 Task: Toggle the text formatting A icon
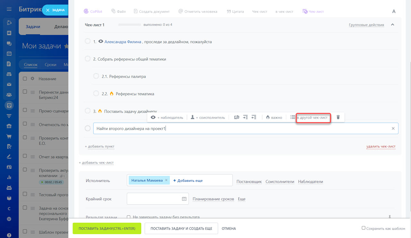[394, 11]
